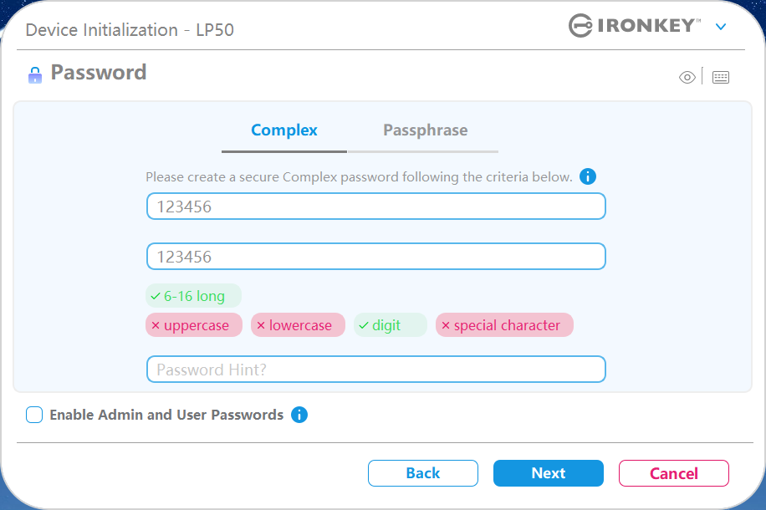Click the IronKey logo icon
The height and width of the screenshot is (510, 766).
[581, 26]
